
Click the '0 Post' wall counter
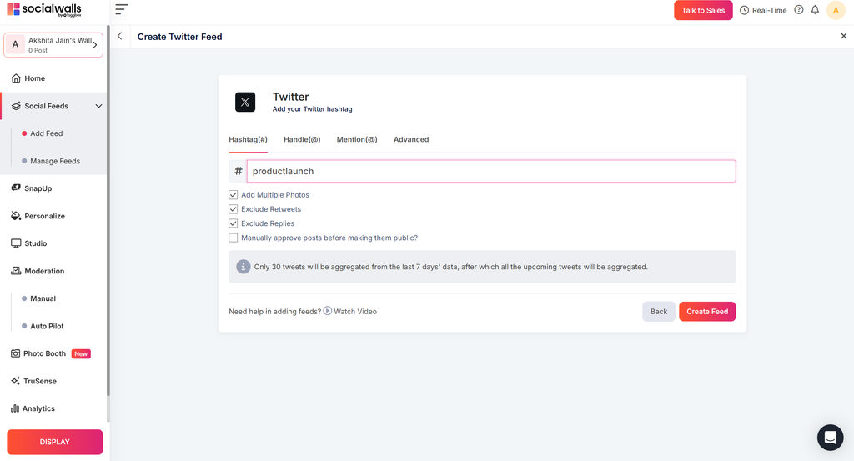click(x=38, y=50)
